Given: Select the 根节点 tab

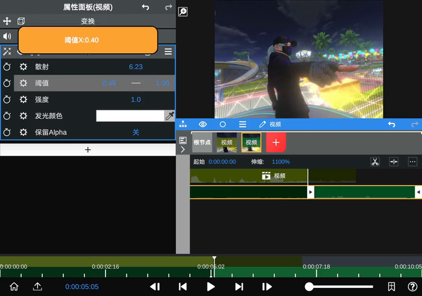Looking at the screenshot, I should (202, 142).
